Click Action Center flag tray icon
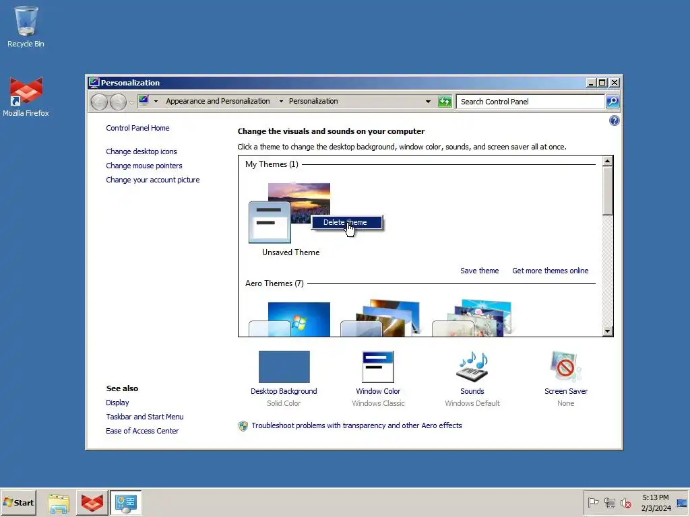This screenshot has height=517, width=690. pyautogui.click(x=593, y=502)
